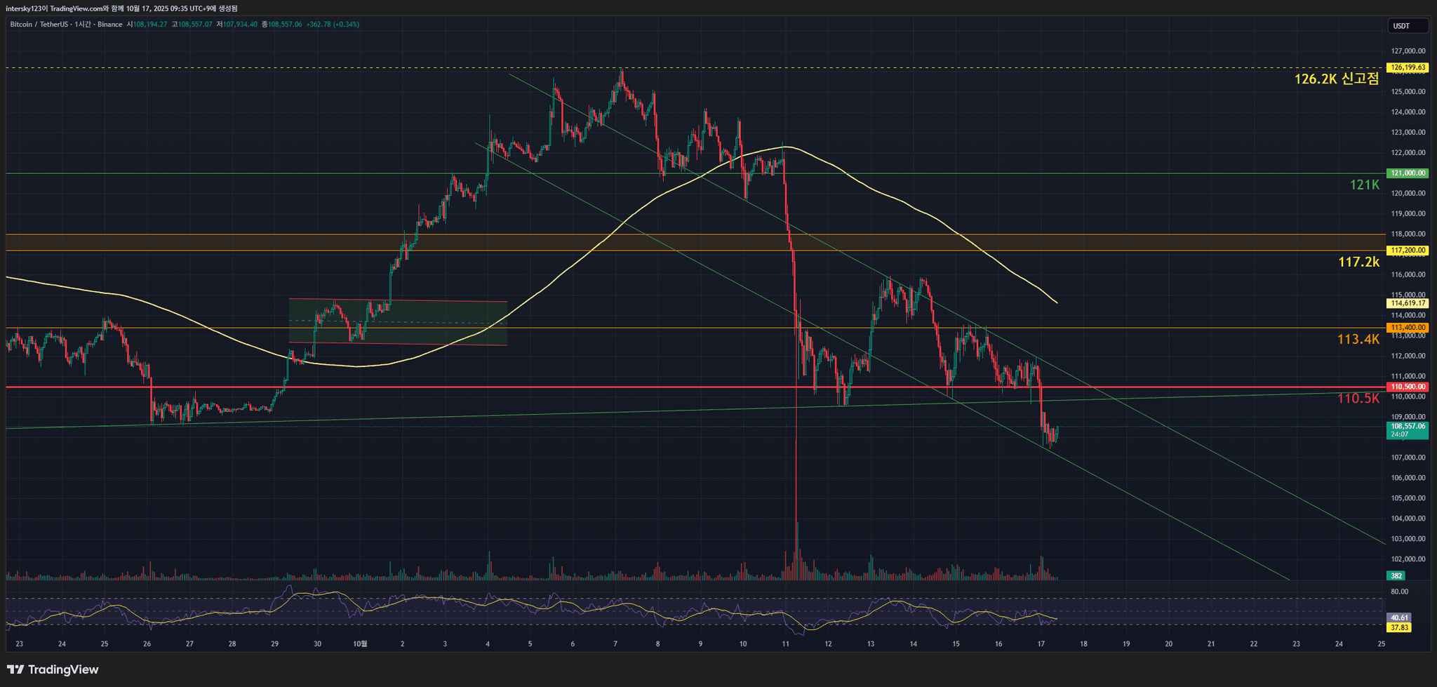Click the yellow 117,200.00 price tag
The width and height of the screenshot is (1437, 687).
point(1408,251)
